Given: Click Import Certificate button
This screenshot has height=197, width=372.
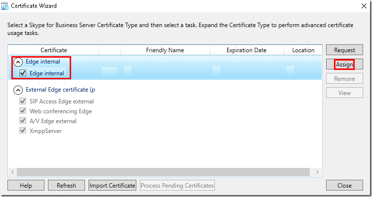Looking at the screenshot, I should coord(112,185).
